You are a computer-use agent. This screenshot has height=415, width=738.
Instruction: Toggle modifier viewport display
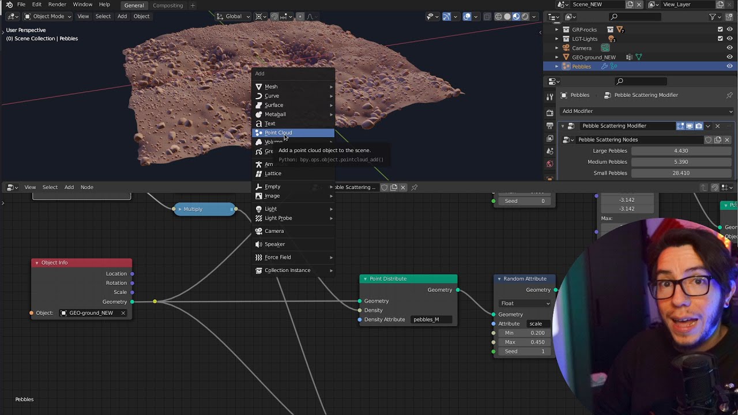690,126
